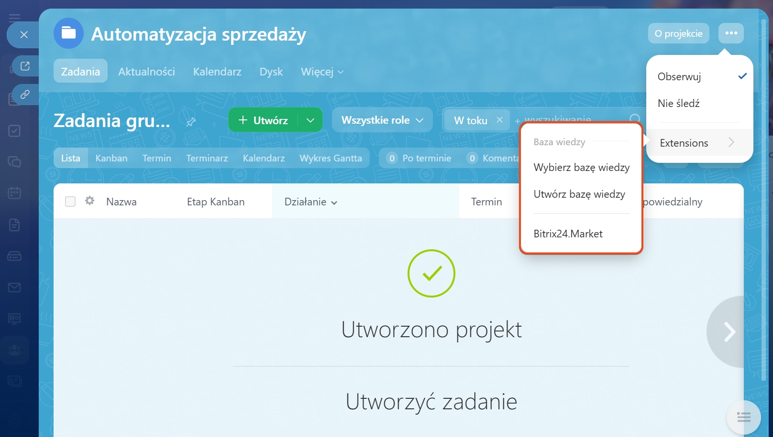Expand the Extensions submenu
Screen dimensions: 773x437
pyautogui.click(x=700, y=143)
